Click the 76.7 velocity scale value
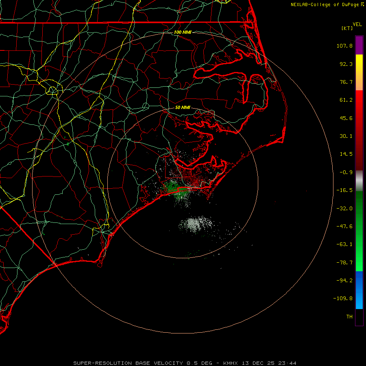Image resolution: width=366 pixels, height=366 pixels. coord(346,82)
